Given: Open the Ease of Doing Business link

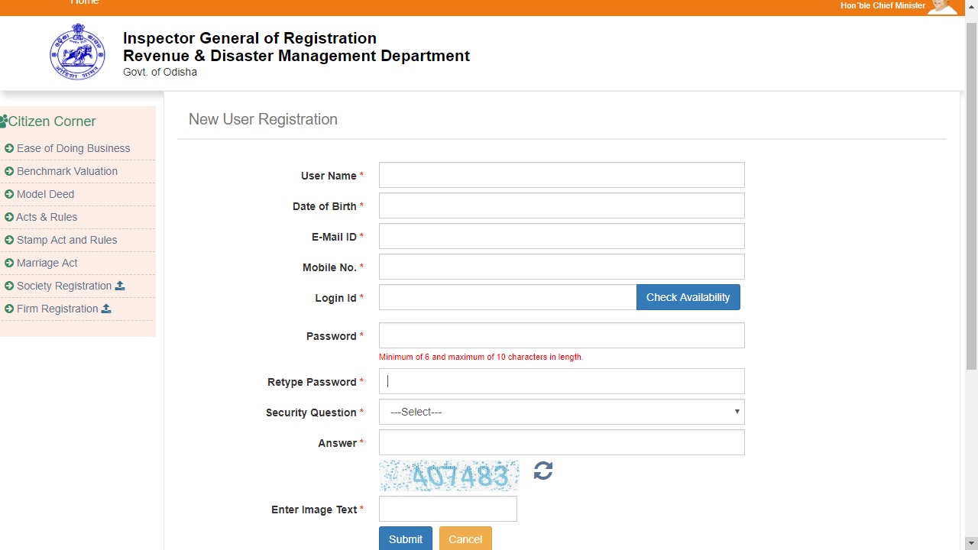Looking at the screenshot, I should (x=73, y=148).
